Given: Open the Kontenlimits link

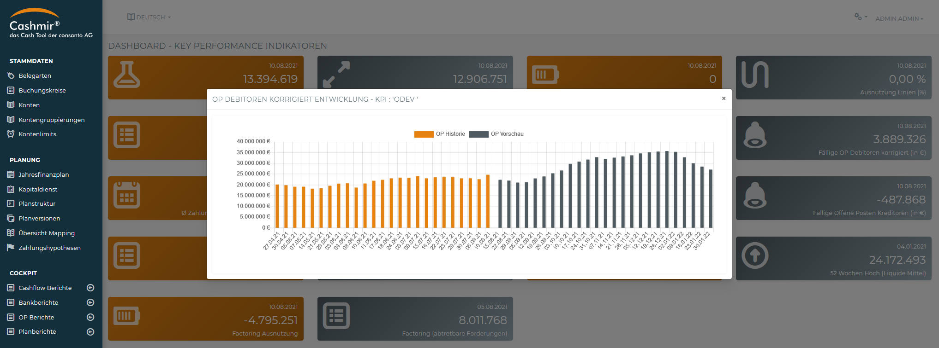Looking at the screenshot, I should coord(37,134).
